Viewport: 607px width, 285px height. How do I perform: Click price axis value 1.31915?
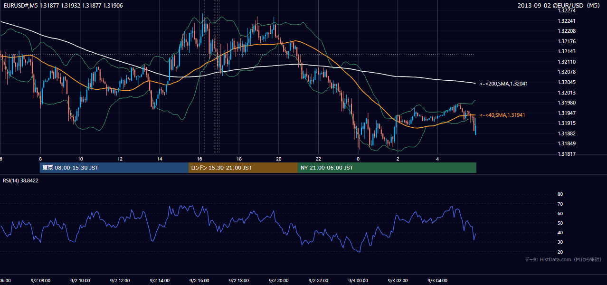tap(566, 123)
